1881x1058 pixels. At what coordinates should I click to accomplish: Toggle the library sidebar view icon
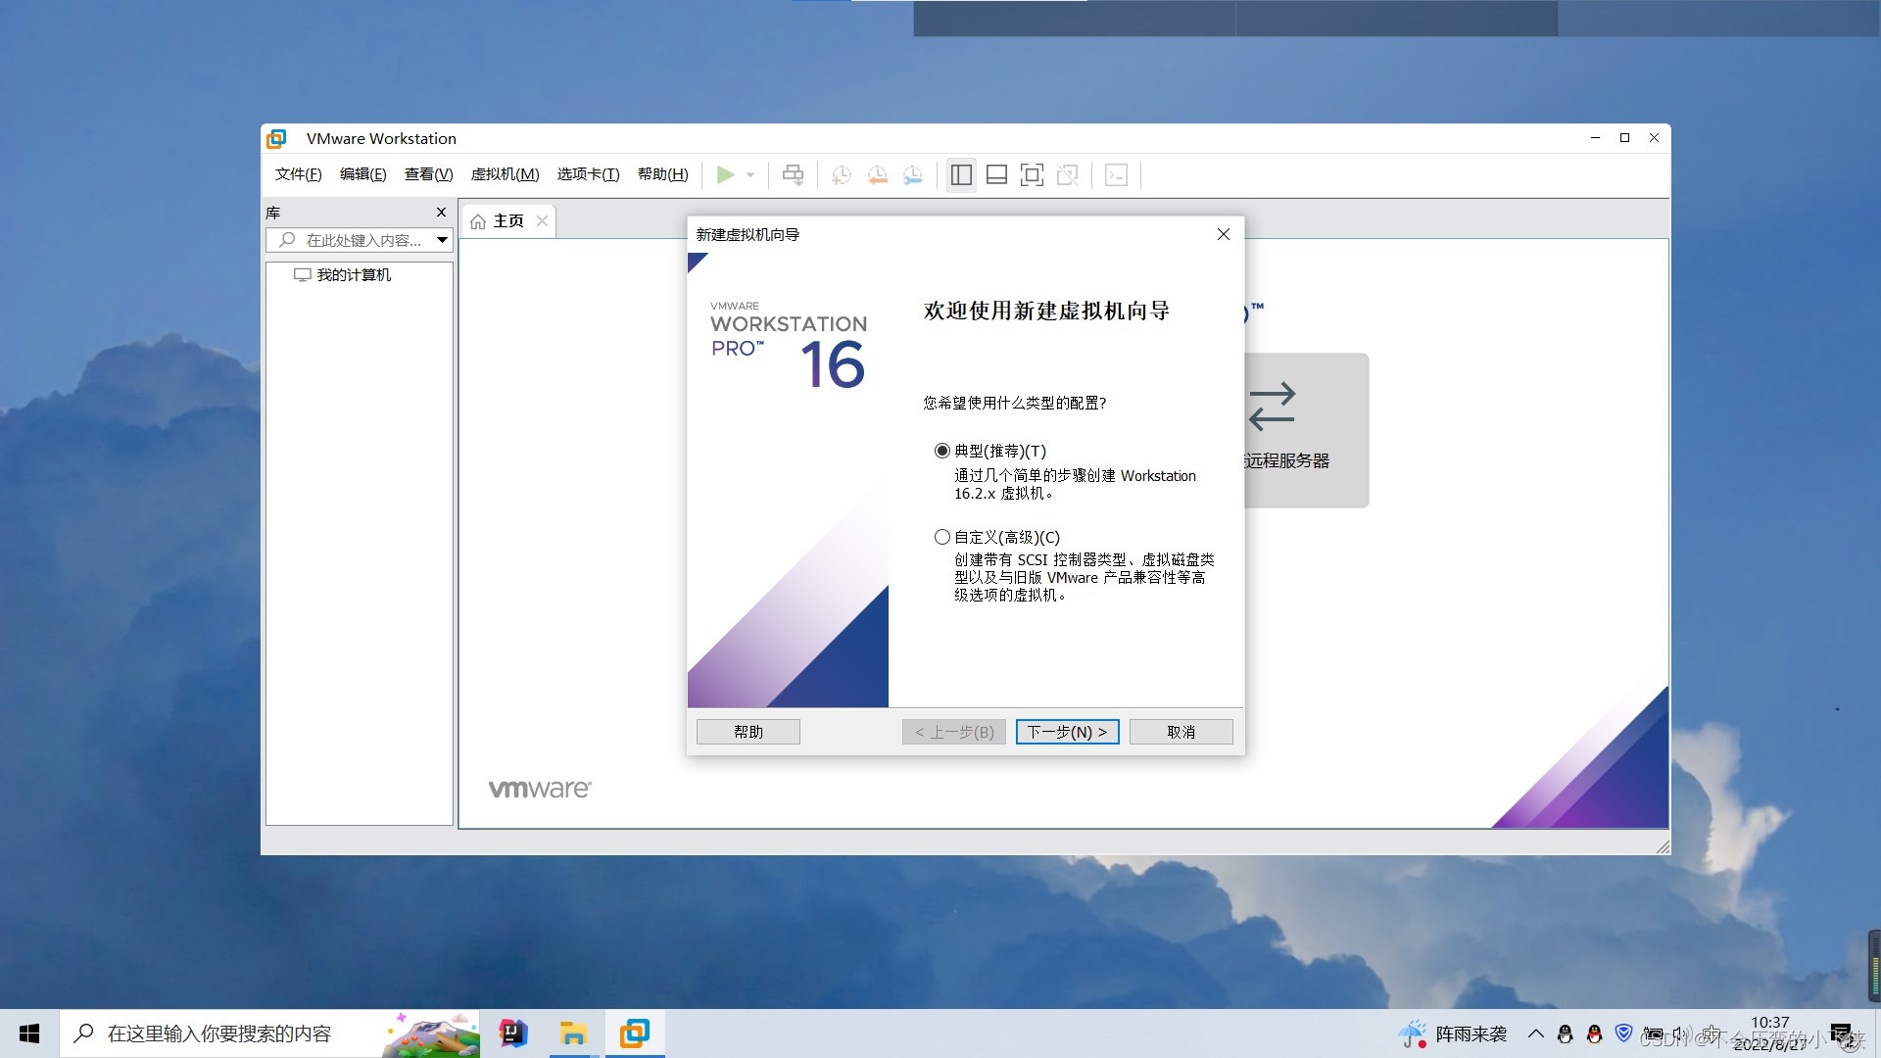pos(961,174)
